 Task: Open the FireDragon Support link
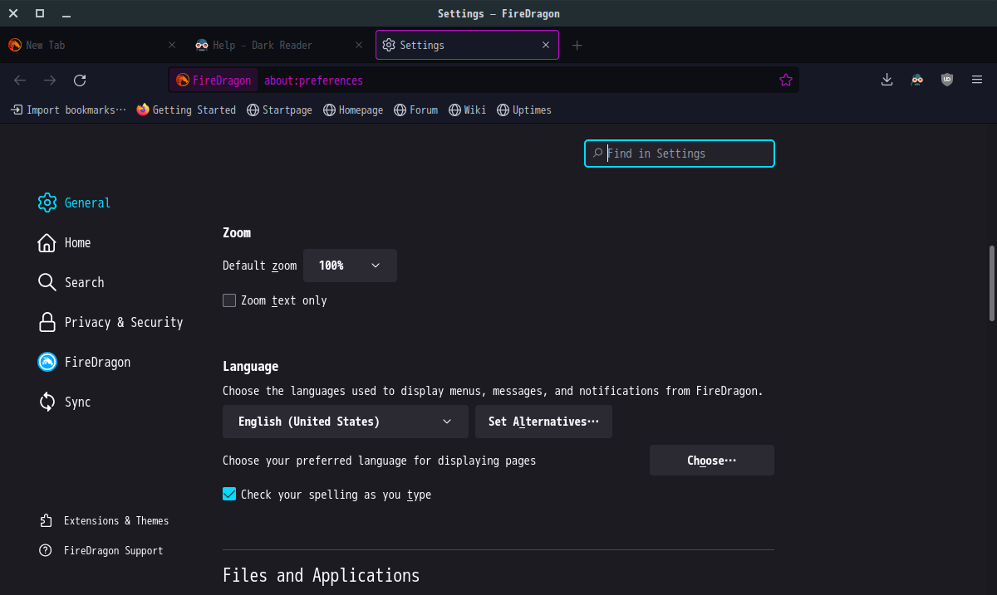tap(101, 550)
